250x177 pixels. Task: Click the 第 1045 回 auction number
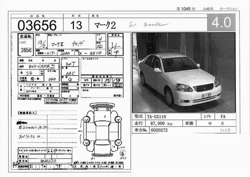[x=186, y=9]
